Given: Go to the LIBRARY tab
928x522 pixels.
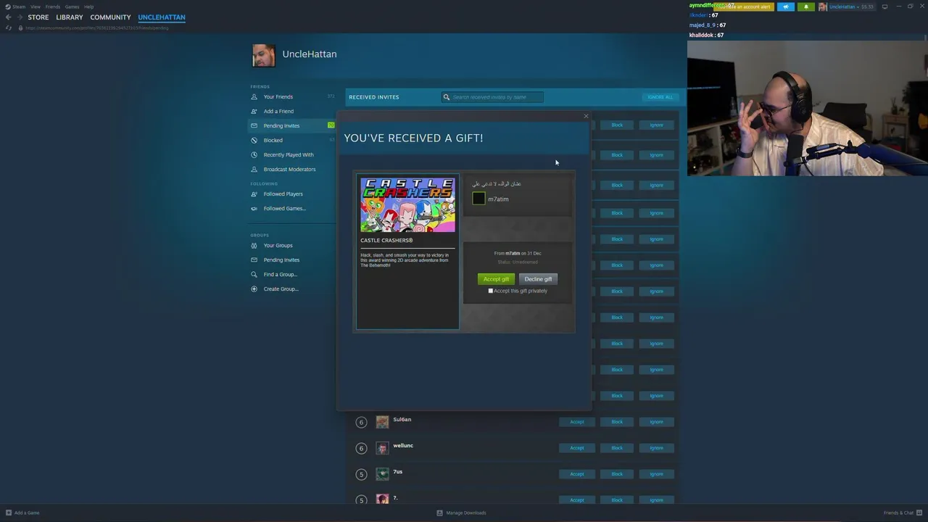Looking at the screenshot, I should point(70,17).
